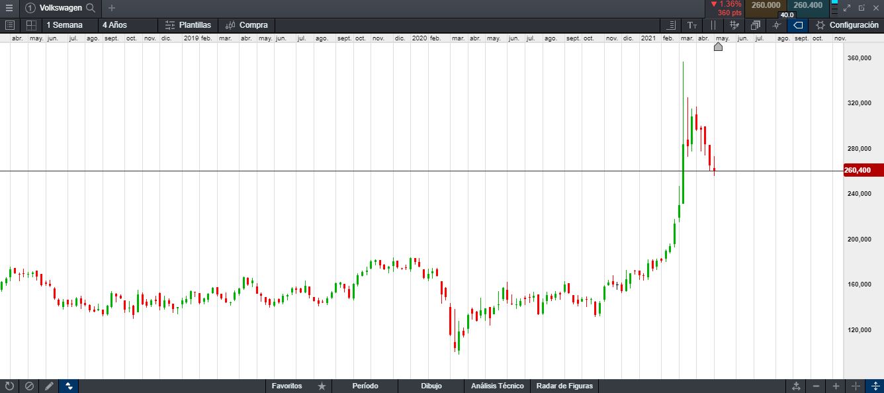Select the pencil draw tool
This screenshot has height=393, width=884.
pos(49,386)
